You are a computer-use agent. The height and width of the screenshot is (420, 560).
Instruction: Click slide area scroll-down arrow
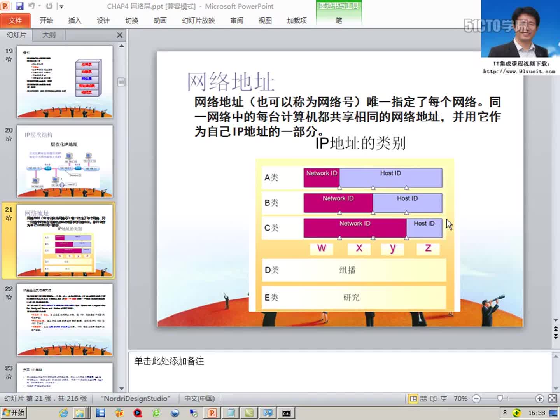coord(556,320)
